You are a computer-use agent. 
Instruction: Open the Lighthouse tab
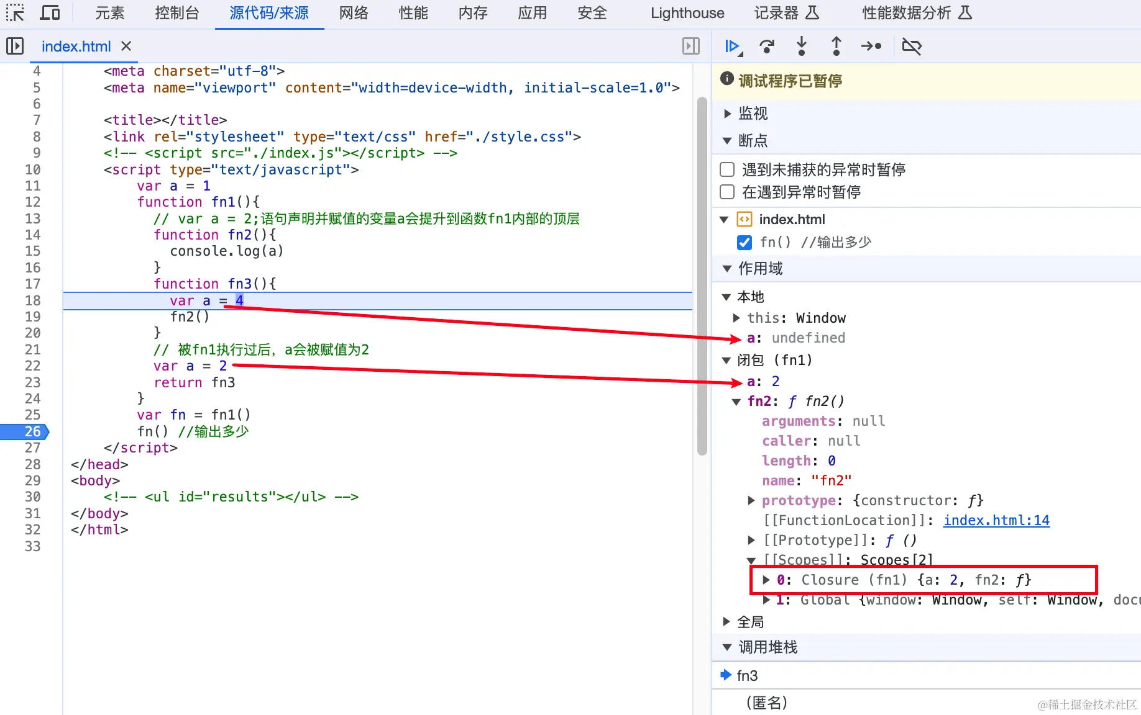pos(687,13)
